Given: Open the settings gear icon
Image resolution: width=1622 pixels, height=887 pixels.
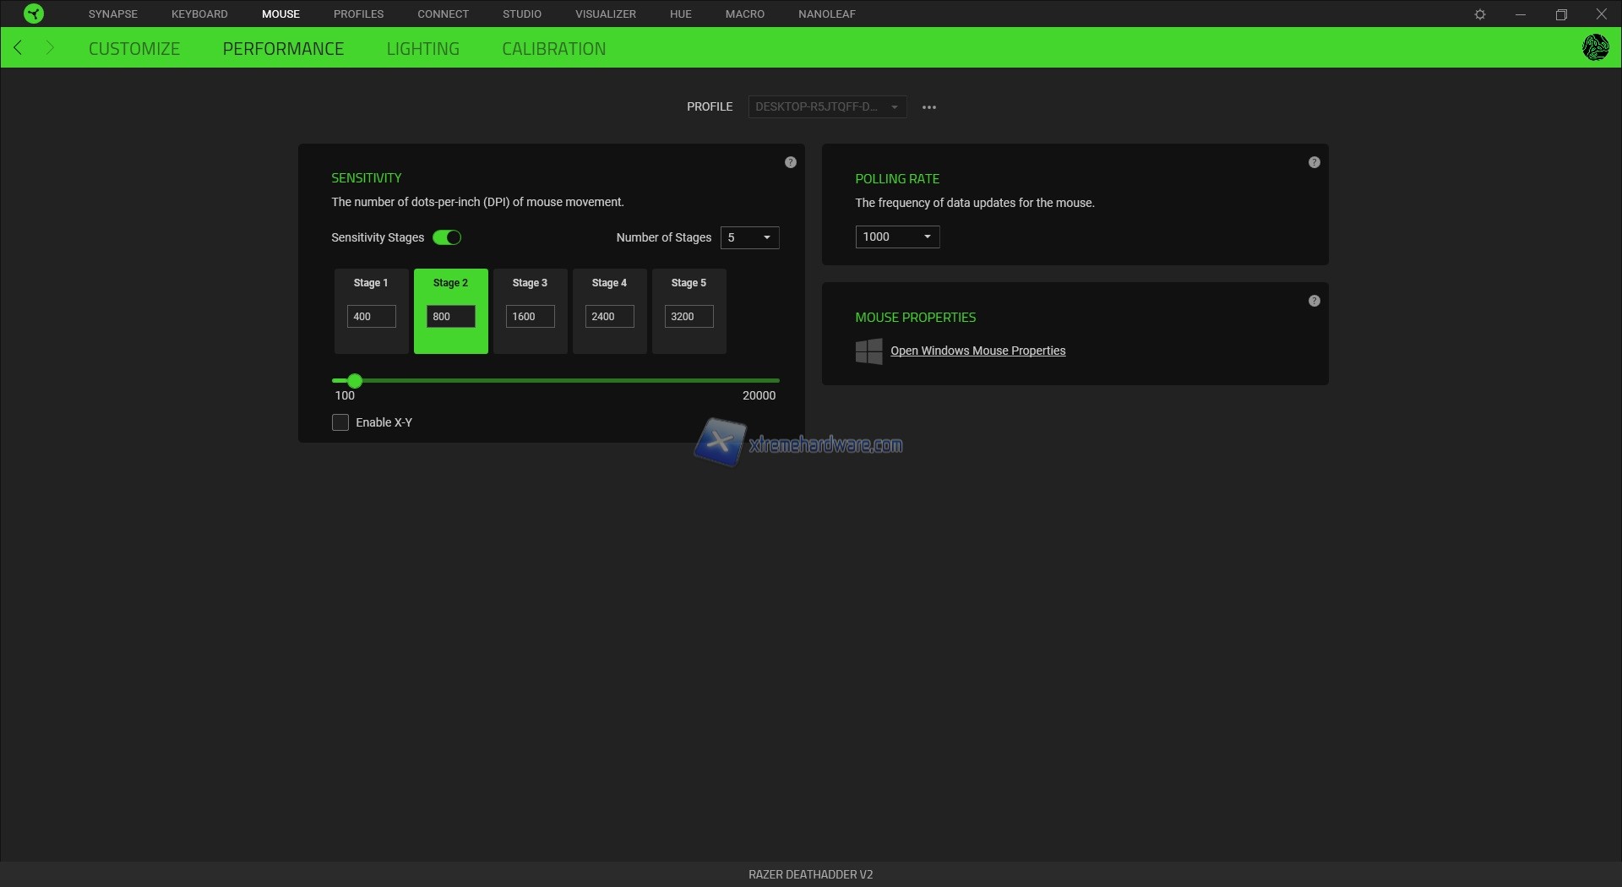Looking at the screenshot, I should [x=1480, y=14].
